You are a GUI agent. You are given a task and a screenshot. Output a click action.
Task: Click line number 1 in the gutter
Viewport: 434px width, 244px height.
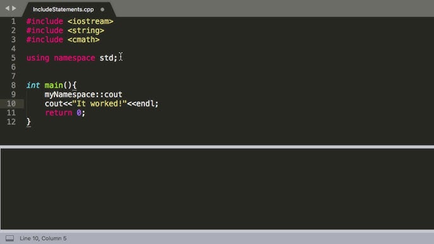click(13, 21)
